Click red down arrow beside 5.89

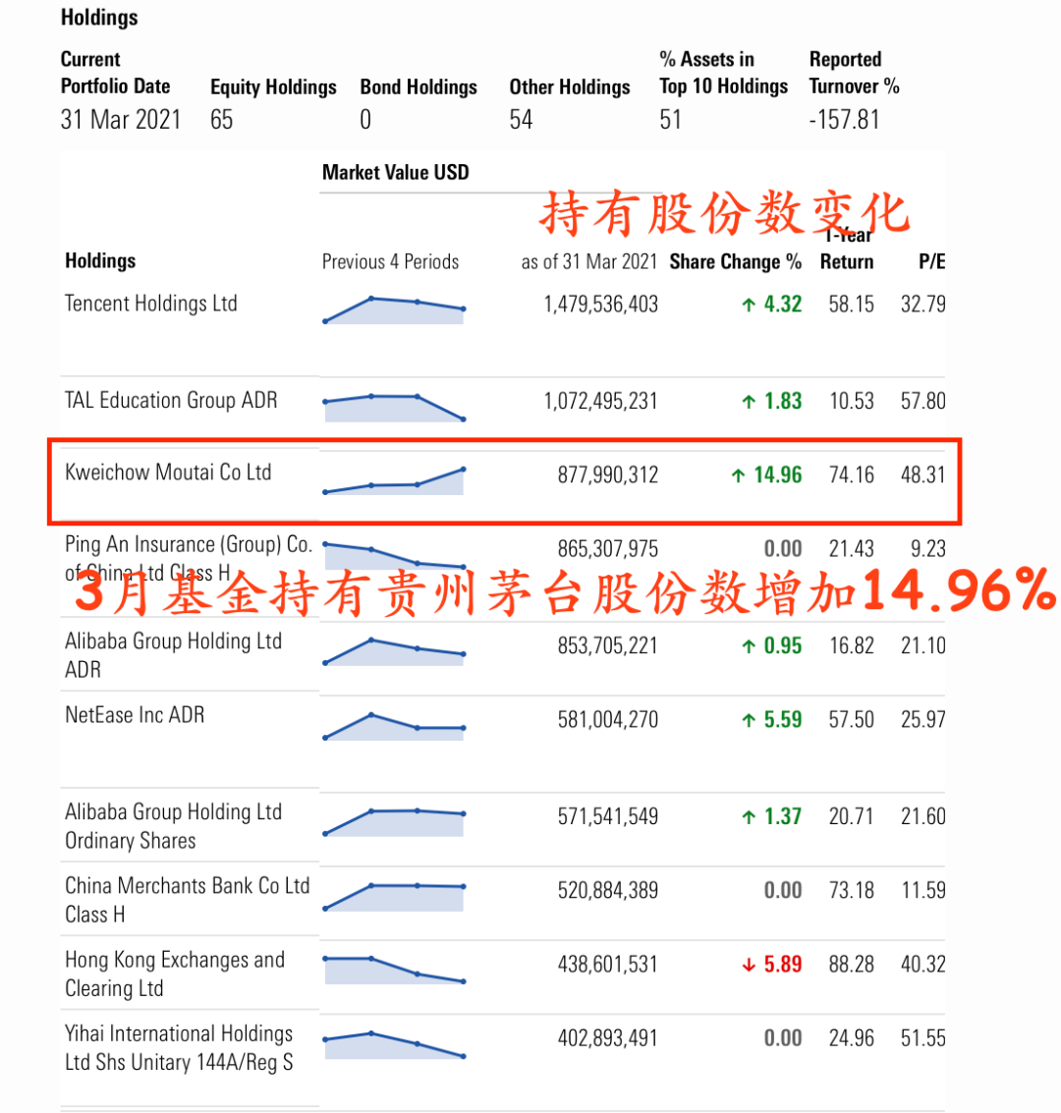tap(748, 965)
